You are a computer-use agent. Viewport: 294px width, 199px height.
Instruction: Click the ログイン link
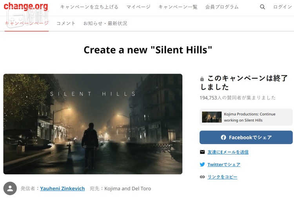[283, 7]
